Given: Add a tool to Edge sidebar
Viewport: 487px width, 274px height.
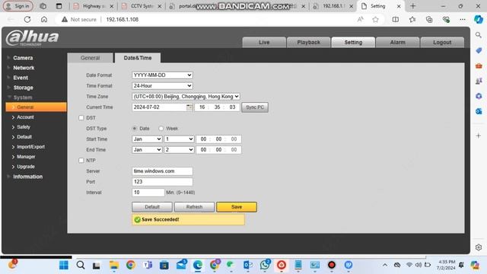Looking at the screenshot, I should coord(479,135).
